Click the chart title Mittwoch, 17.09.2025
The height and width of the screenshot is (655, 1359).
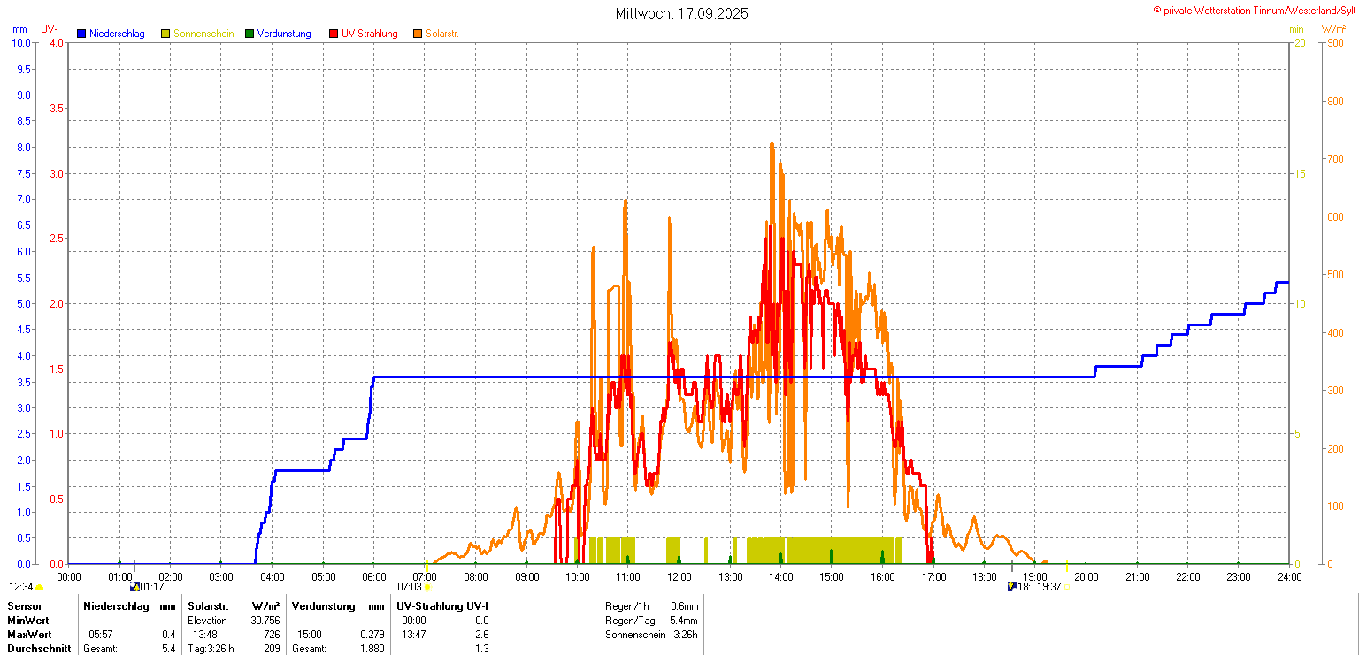pyautogui.click(x=681, y=14)
